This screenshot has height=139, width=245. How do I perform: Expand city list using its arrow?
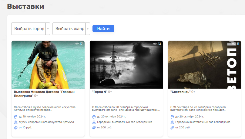48,29
